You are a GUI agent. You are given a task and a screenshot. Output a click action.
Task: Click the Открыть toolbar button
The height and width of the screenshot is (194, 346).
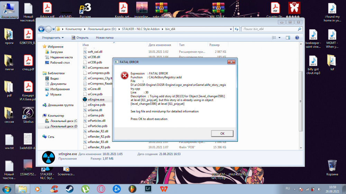coord(80,38)
